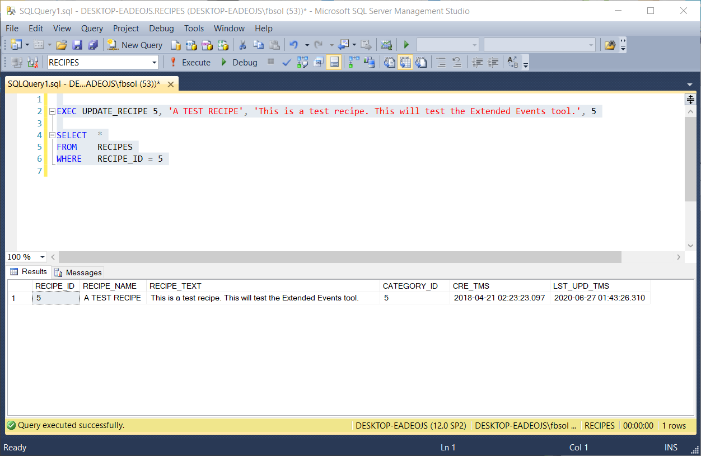Open a file with the Open File icon

point(62,45)
